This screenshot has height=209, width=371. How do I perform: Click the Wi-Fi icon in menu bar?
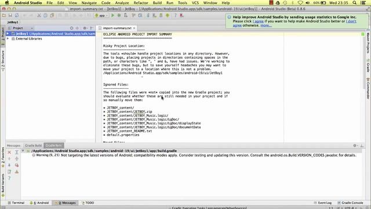(300, 3)
